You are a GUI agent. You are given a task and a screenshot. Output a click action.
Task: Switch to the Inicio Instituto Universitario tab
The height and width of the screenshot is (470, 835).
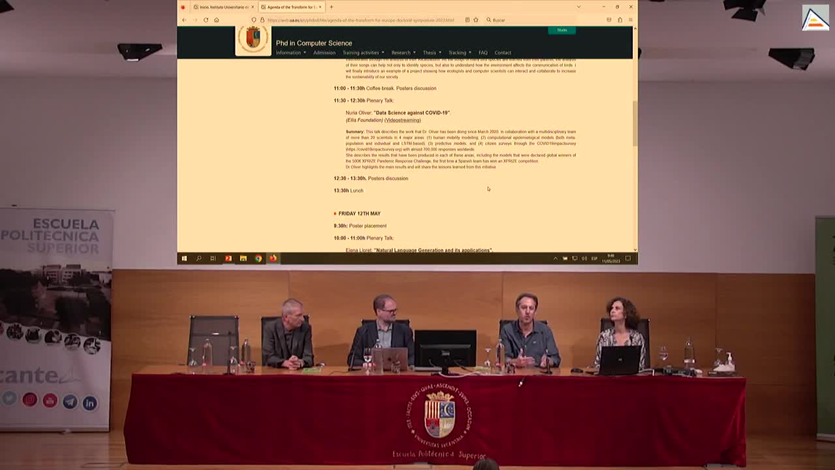[222, 7]
